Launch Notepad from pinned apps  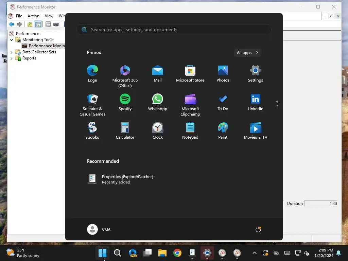190,131
